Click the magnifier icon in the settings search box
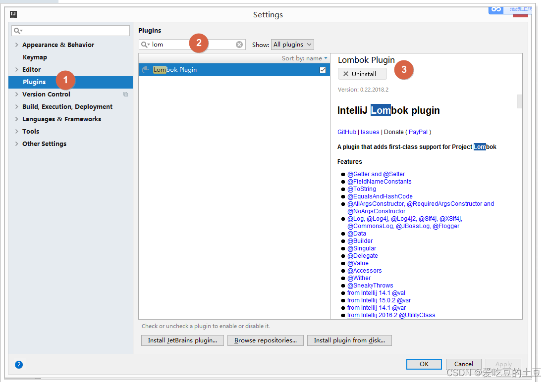Image resolution: width=549 pixels, height=382 pixels. [18, 31]
